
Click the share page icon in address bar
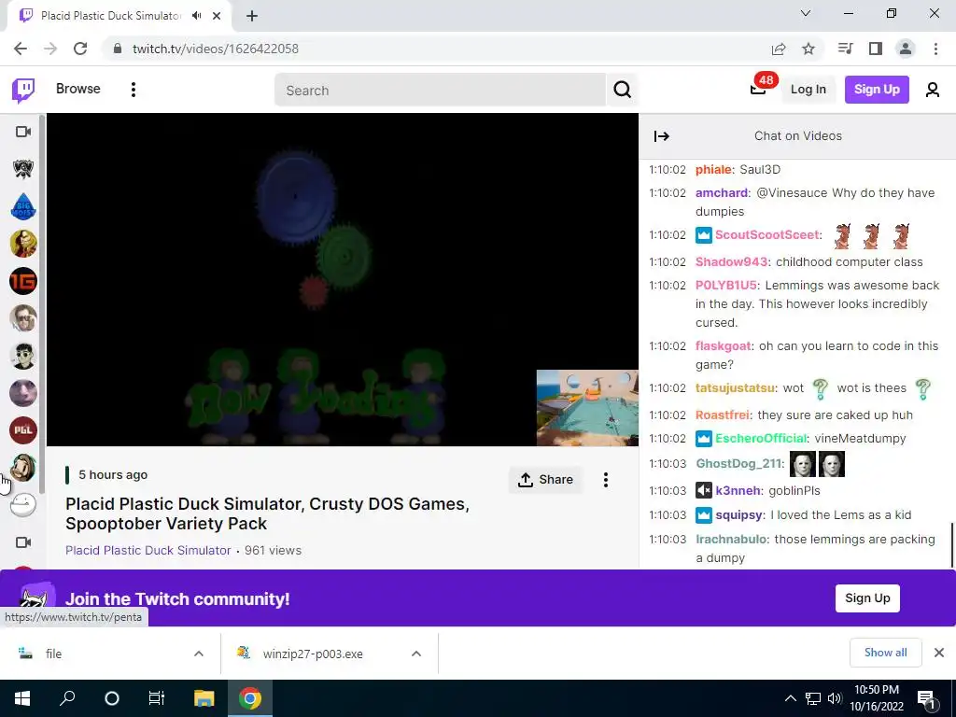pyautogui.click(x=779, y=49)
